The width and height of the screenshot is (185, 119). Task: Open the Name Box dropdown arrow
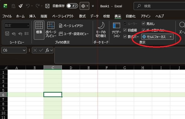point(24,50)
